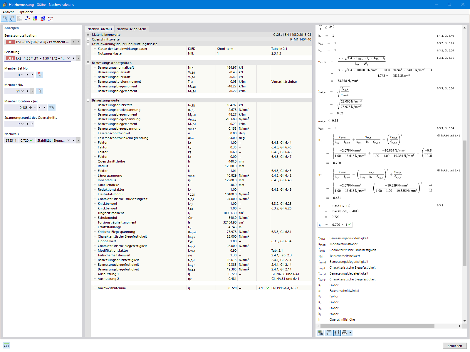
Task: Select the Ausnutzung 2 row
Action: pos(202,279)
